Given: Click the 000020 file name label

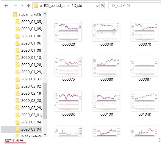Looking at the screenshot, I should (x=69, y=45).
